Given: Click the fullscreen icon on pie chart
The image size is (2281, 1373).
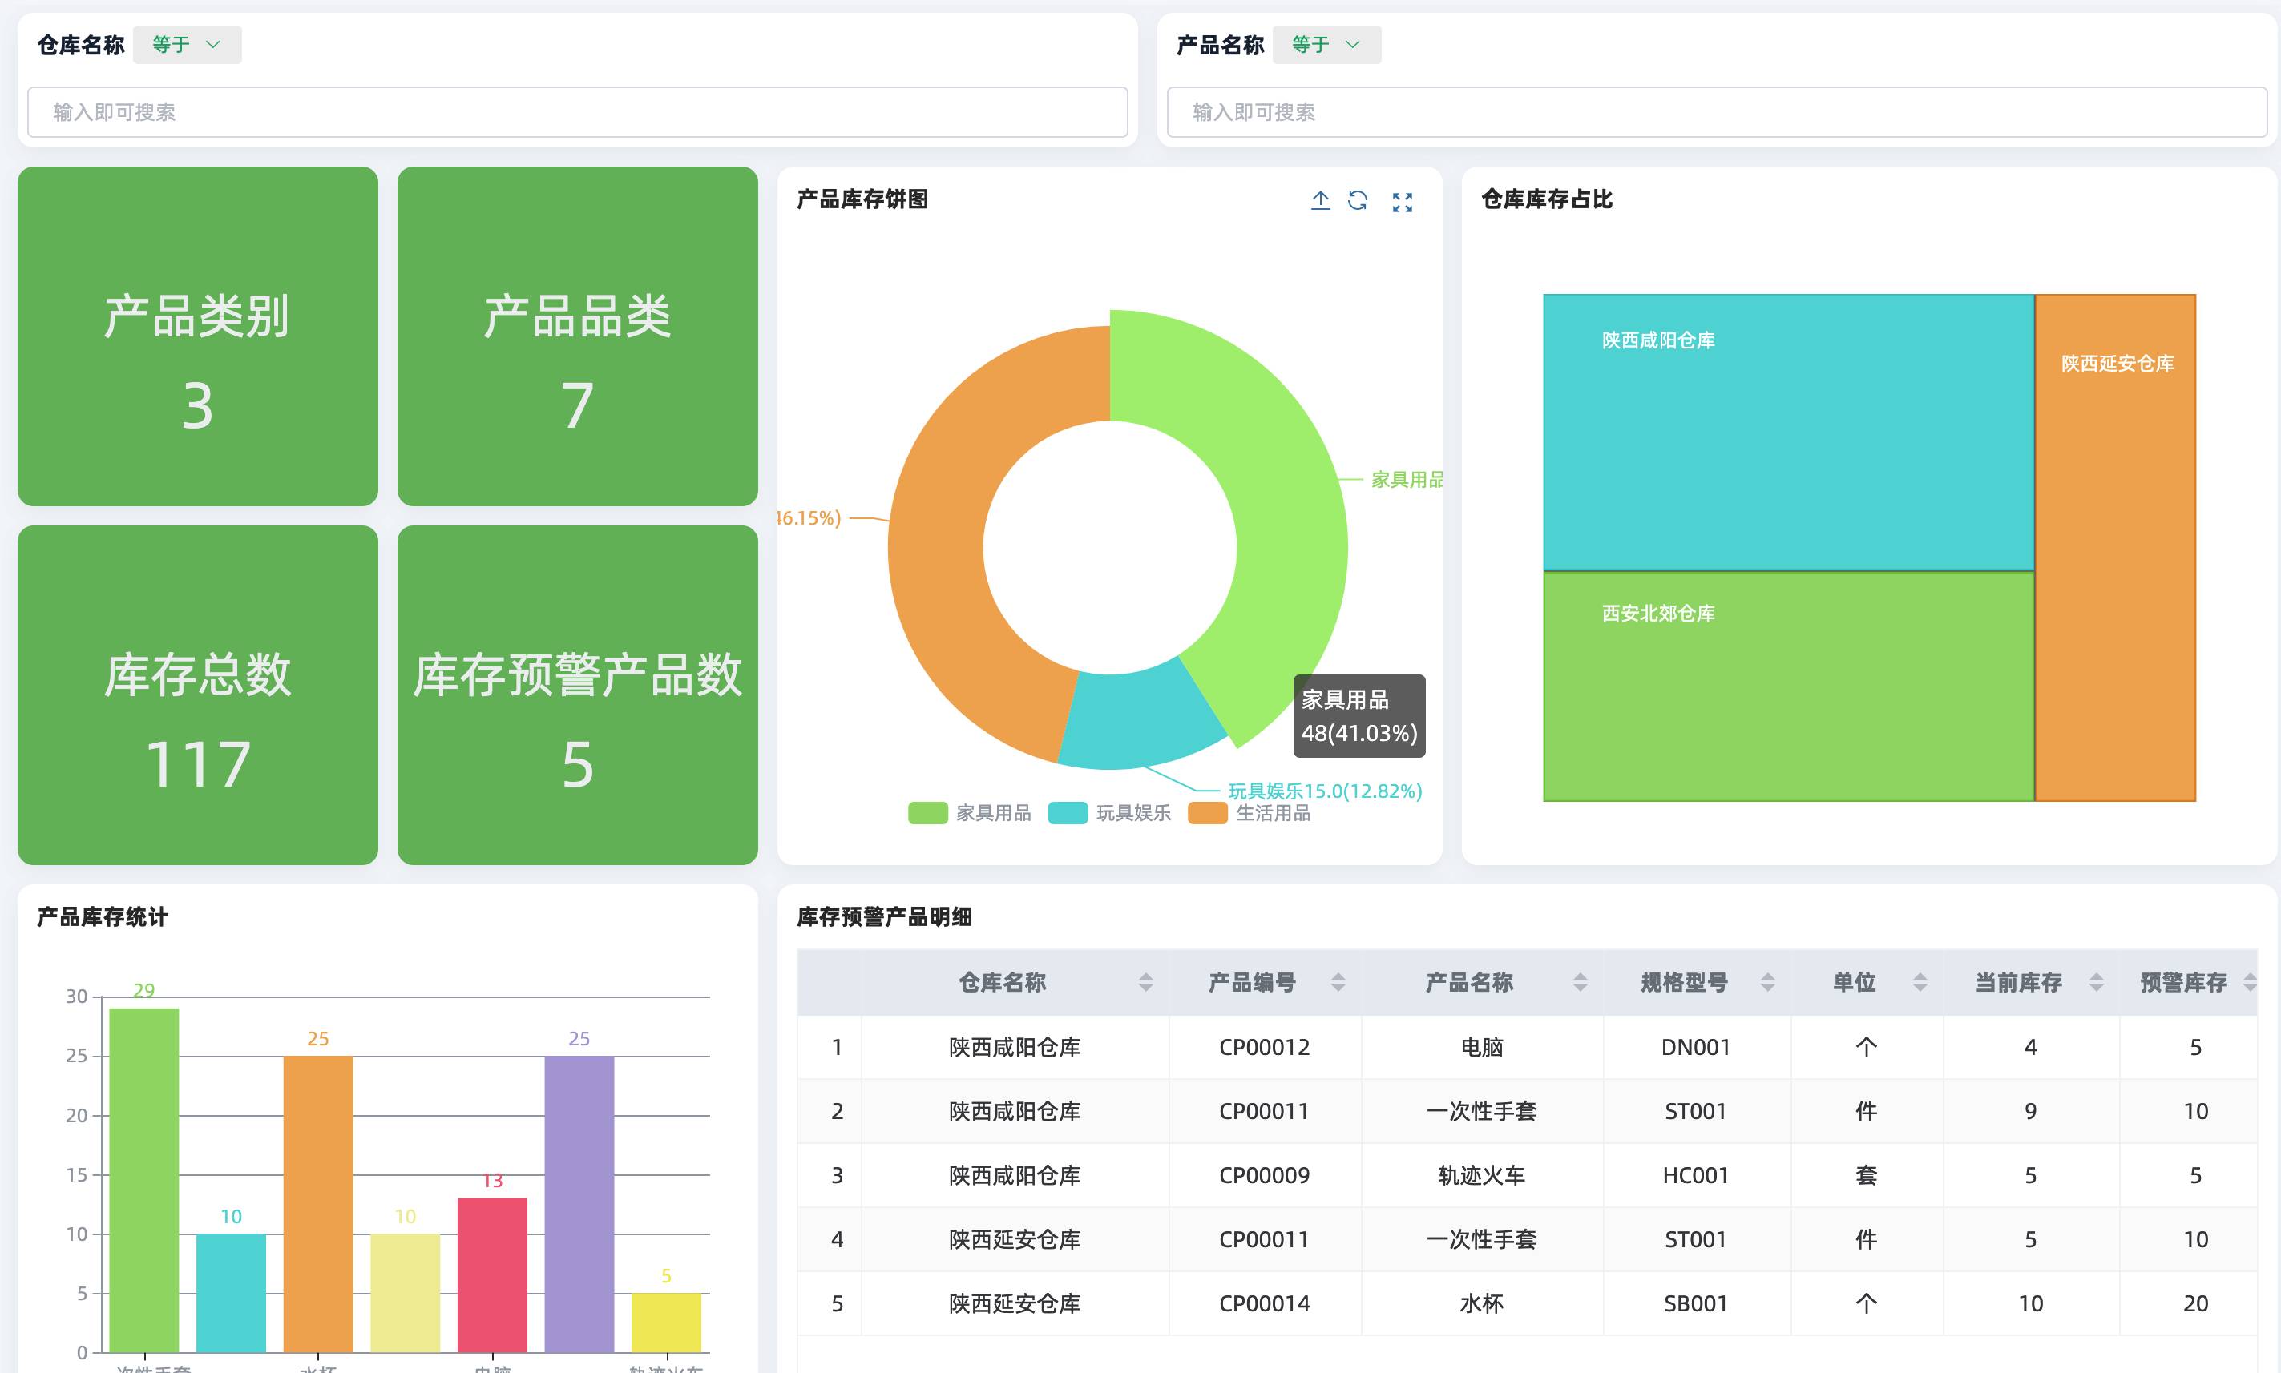Looking at the screenshot, I should 1402,202.
